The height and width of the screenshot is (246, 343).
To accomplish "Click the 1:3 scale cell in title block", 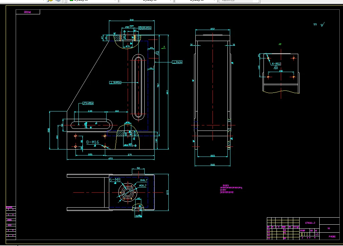I will 317,234.
